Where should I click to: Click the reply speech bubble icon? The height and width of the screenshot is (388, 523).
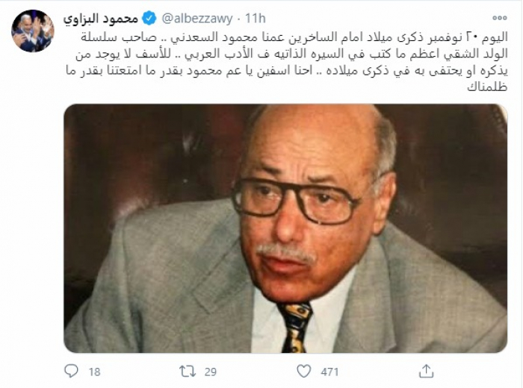[x=71, y=371]
